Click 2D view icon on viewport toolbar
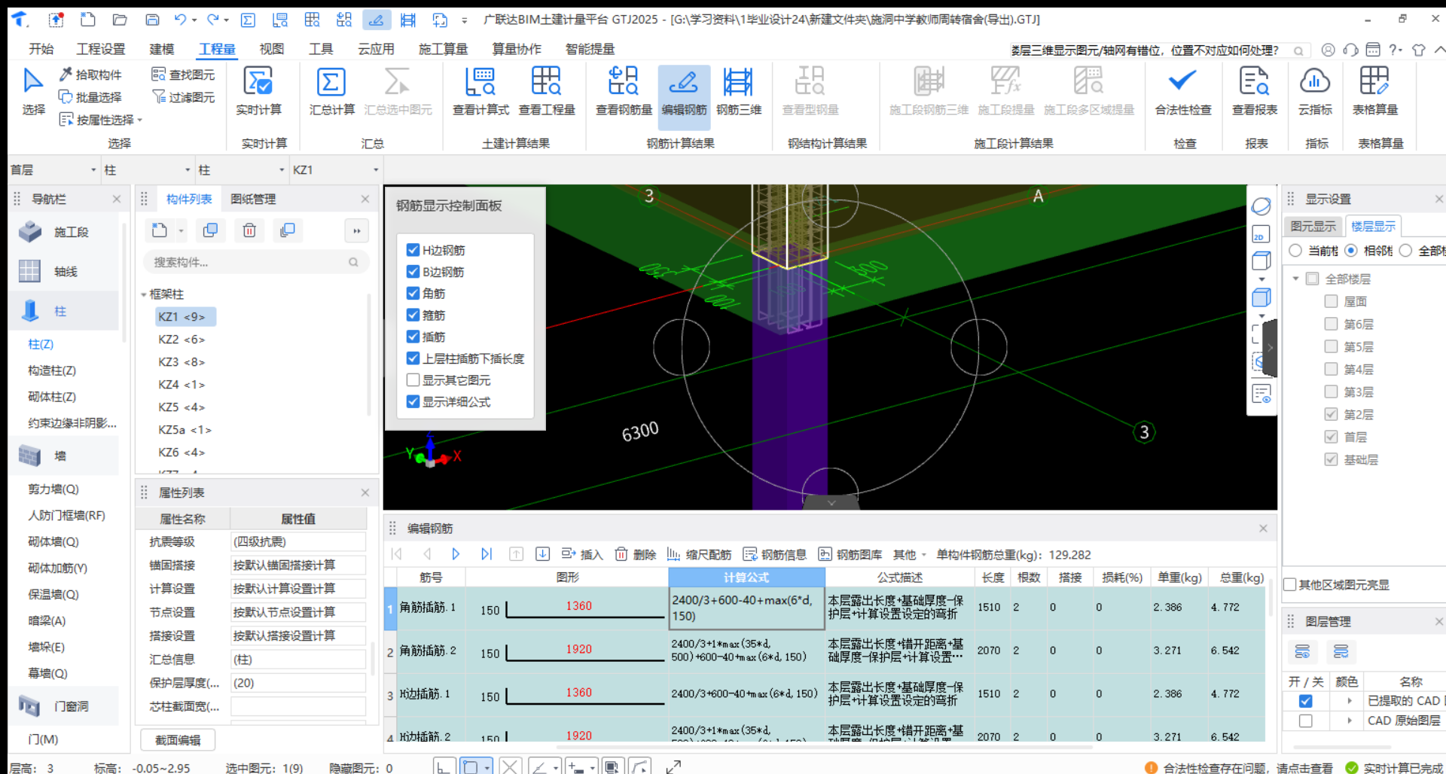This screenshot has height=774, width=1446. 1261,235
